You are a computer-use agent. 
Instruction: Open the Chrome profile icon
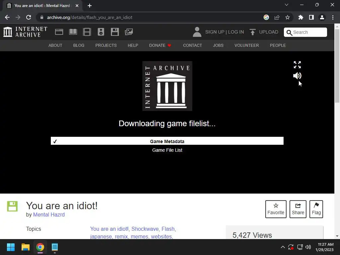(322, 17)
